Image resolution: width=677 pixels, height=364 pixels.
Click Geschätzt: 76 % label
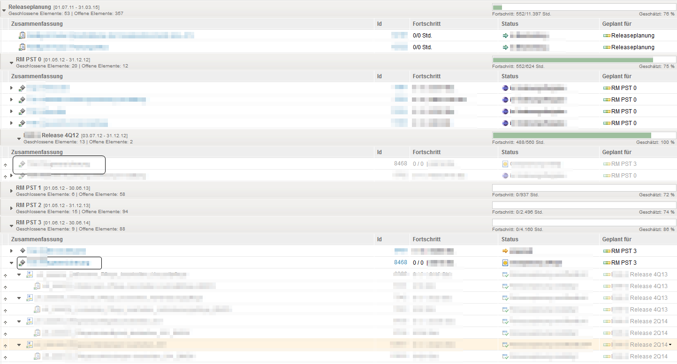click(657, 14)
